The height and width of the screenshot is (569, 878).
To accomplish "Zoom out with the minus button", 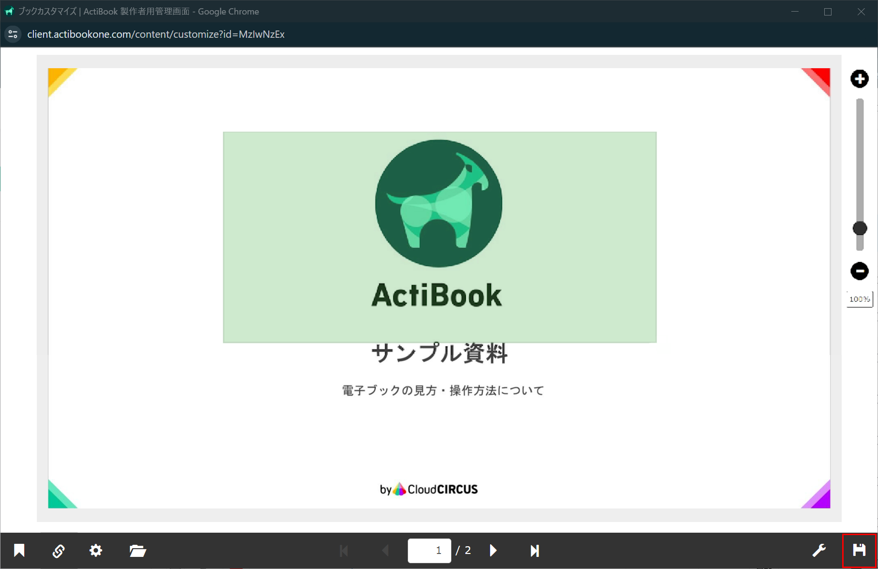I will (860, 271).
